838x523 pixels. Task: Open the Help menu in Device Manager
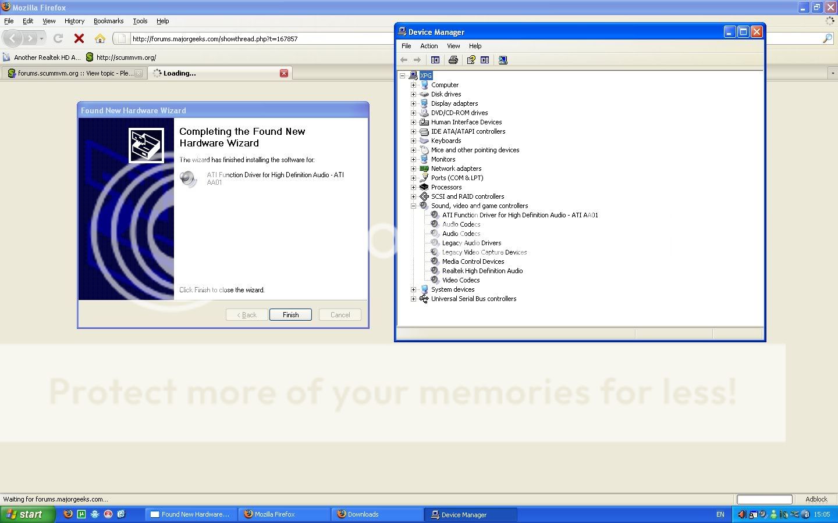click(475, 46)
